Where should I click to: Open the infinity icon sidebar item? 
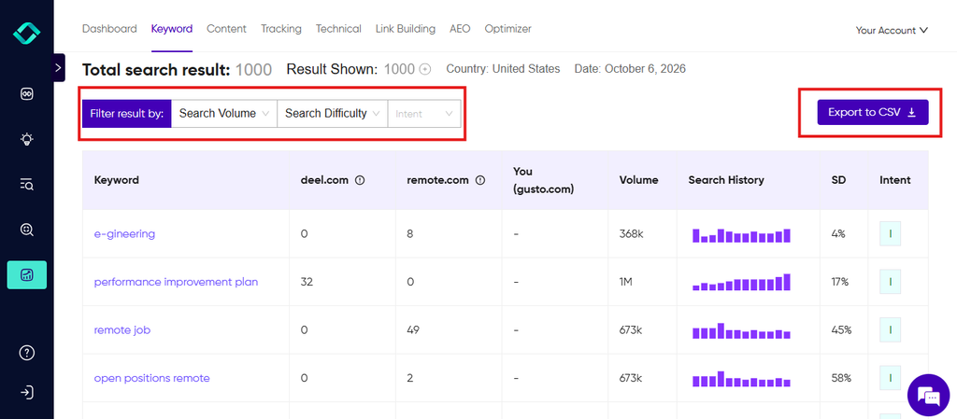[27, 94]
